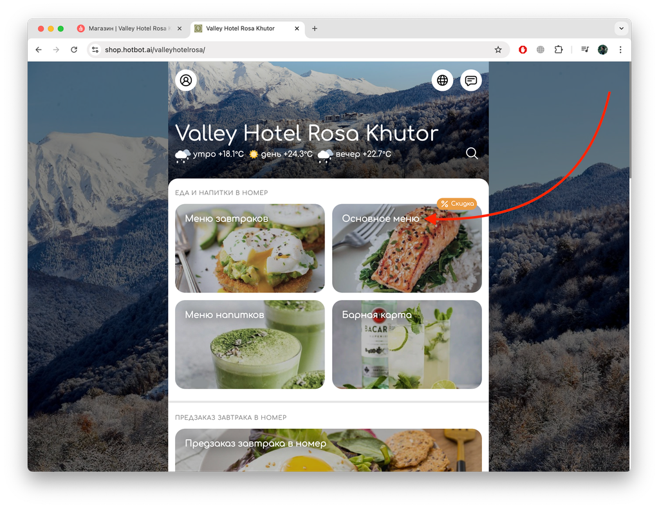Open the browser extensions puzzle icon

tap(558, 50)
